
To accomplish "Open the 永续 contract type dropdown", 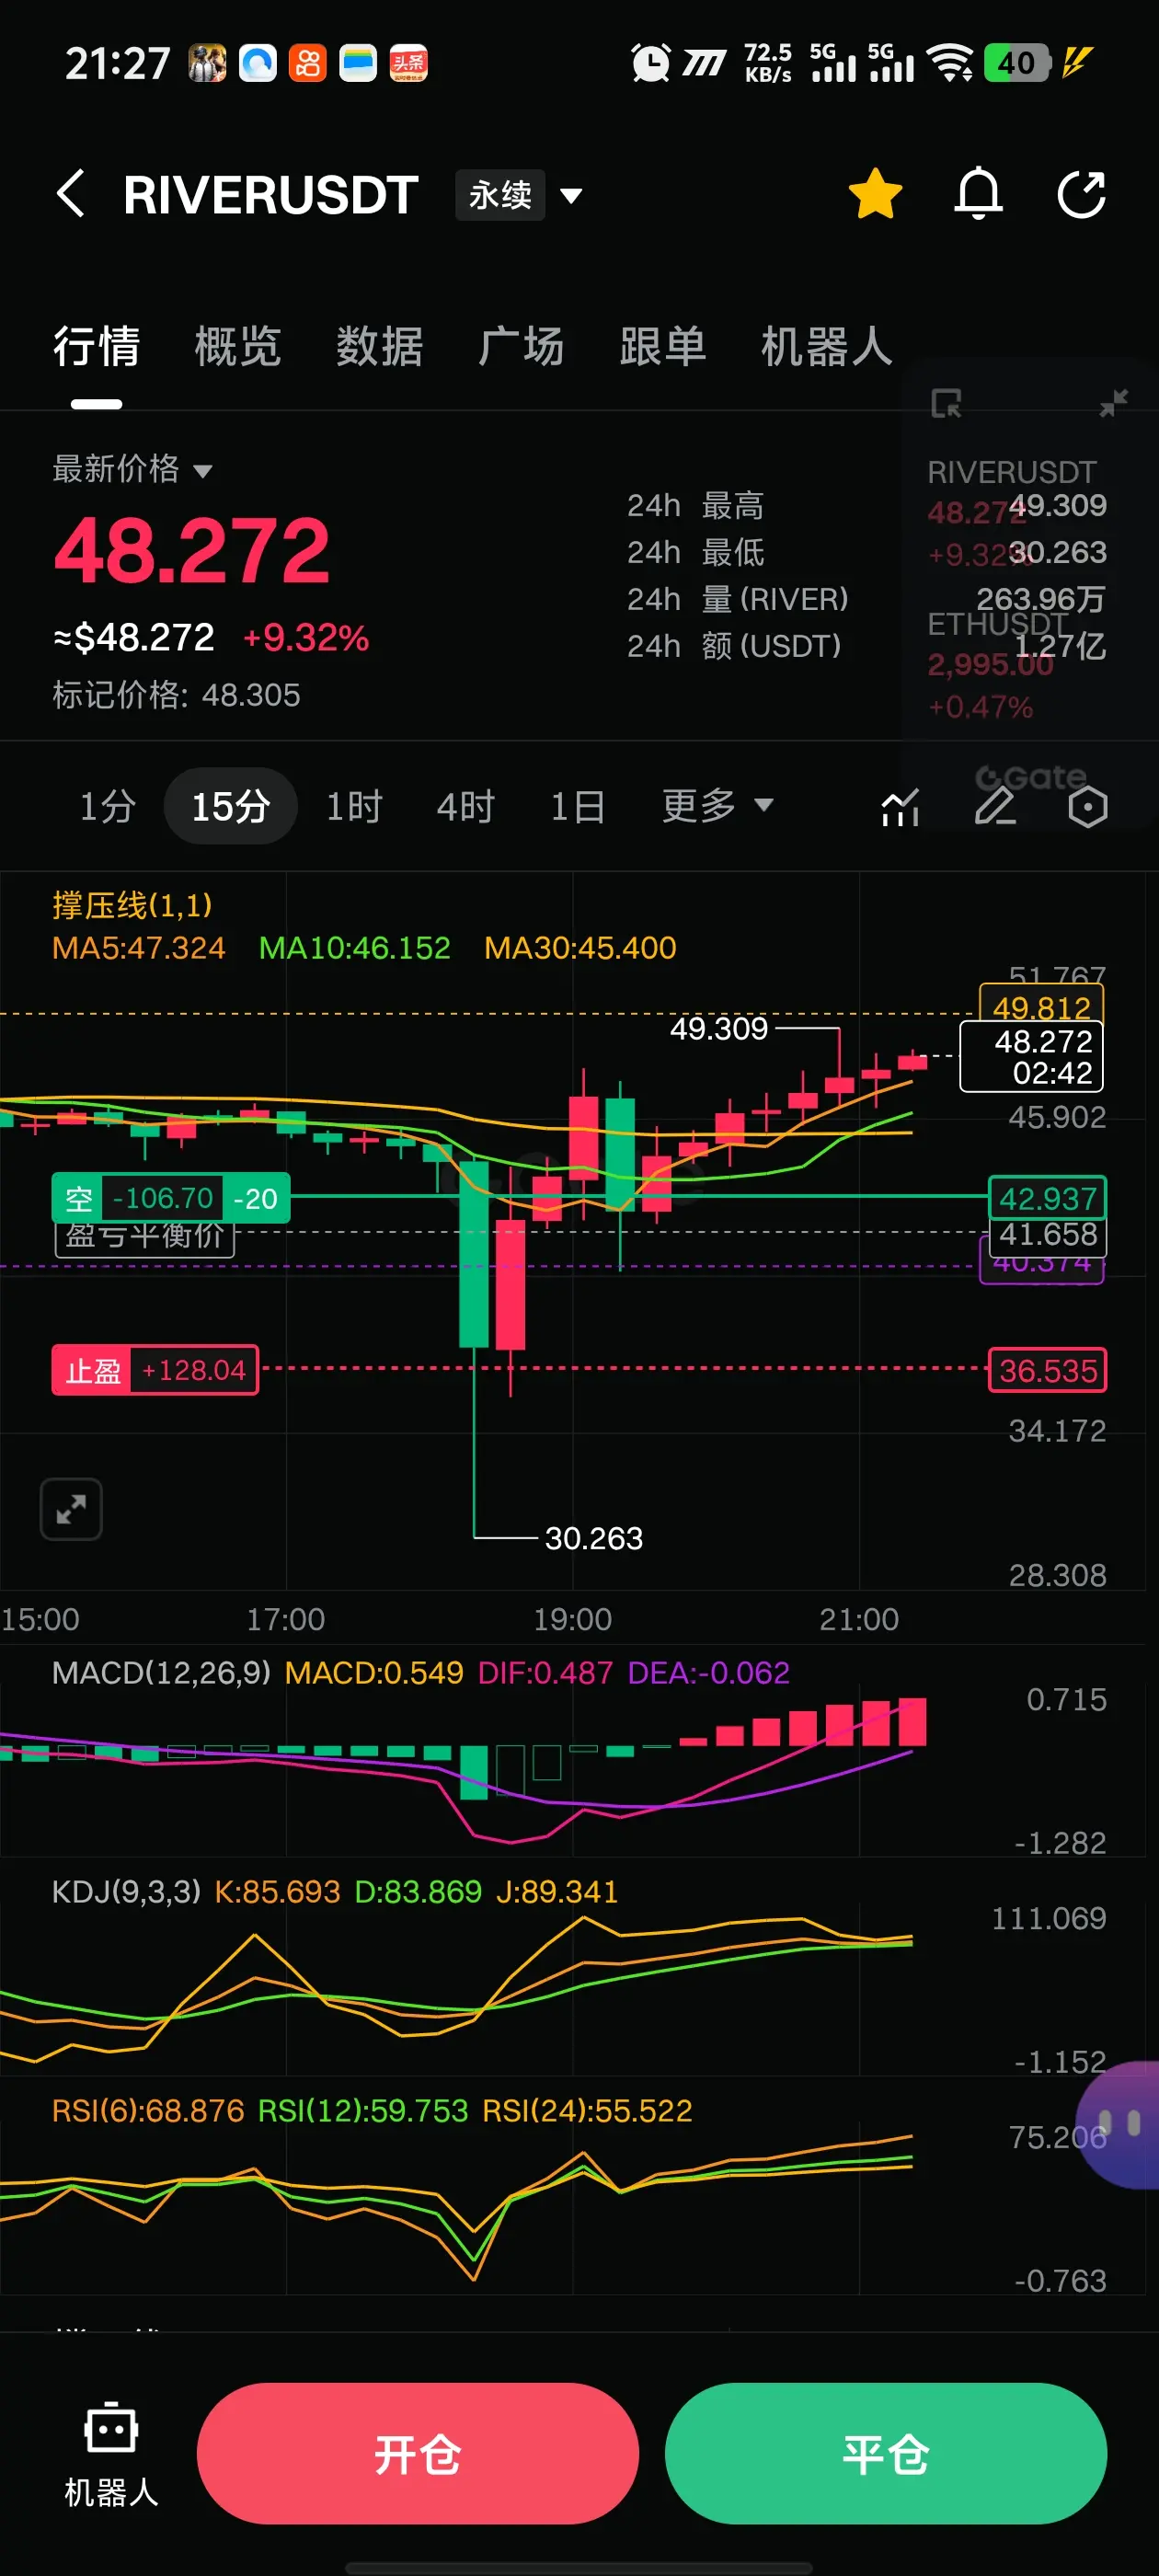I will click(x=519, y=194).
